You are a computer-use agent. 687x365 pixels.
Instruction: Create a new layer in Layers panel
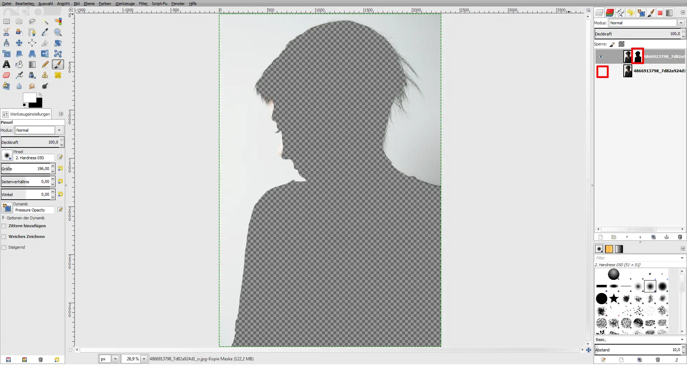pyautogui.click(x=600, y=237)
